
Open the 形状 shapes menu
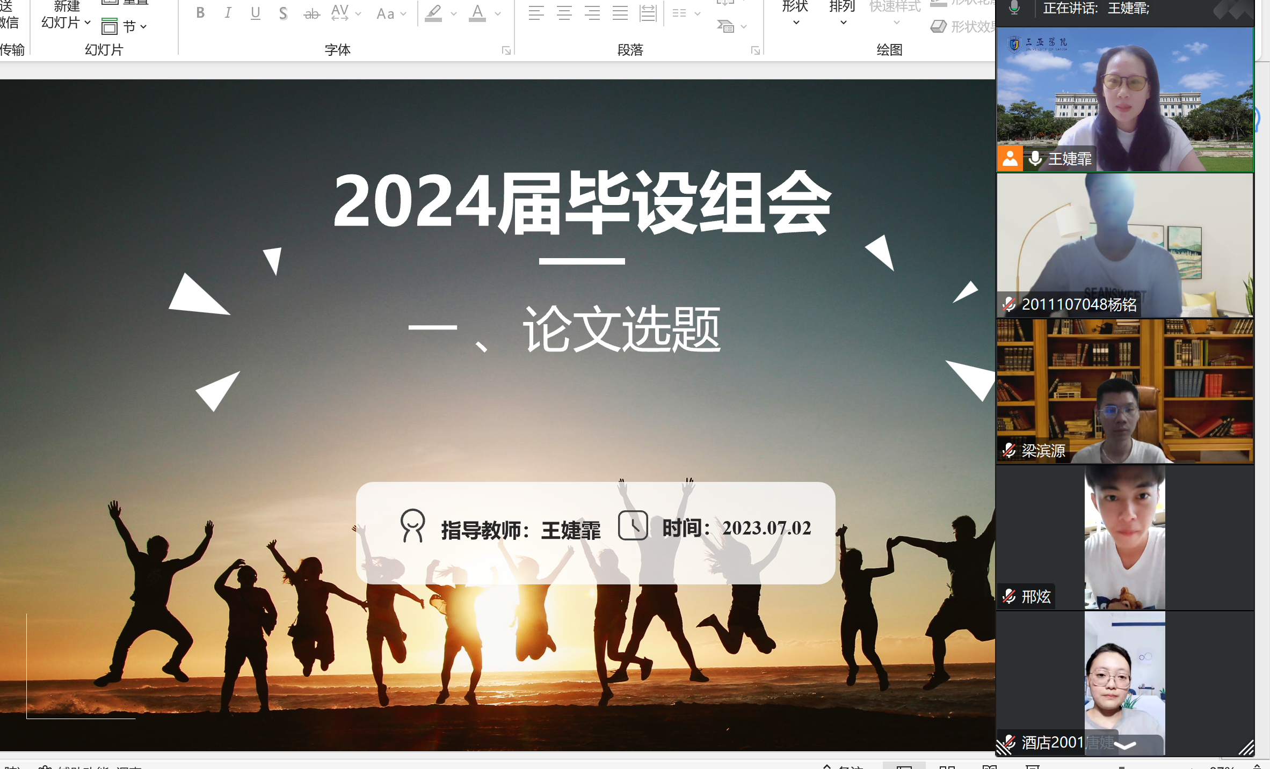(795, 13)
